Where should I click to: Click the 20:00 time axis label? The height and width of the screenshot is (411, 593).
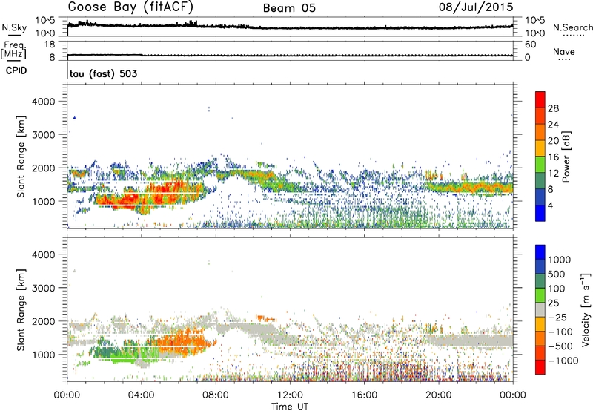438,395
